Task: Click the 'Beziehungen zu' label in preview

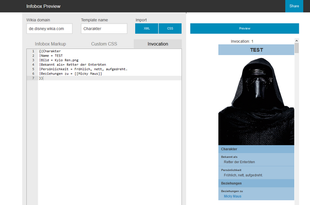Action: (x=232, y=191)
